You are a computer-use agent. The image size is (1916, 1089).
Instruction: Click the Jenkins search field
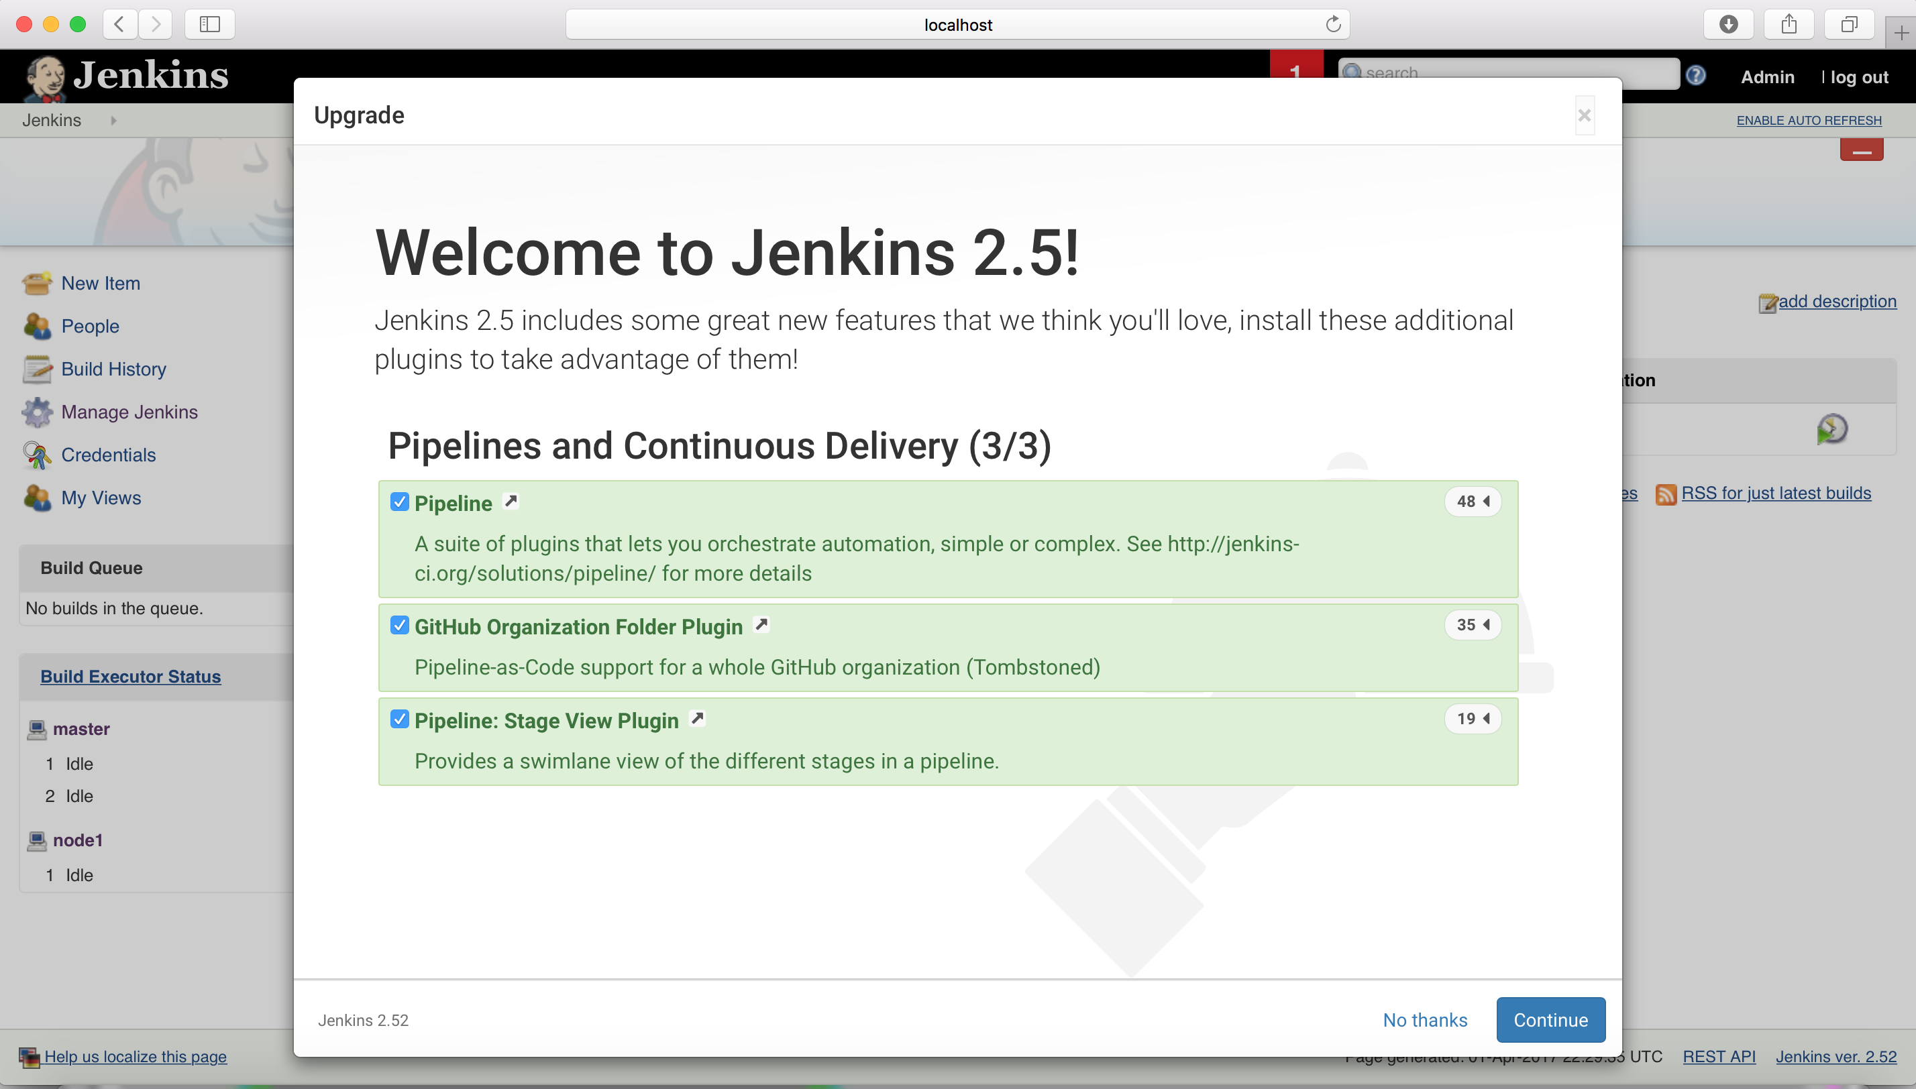point(1508,72)
